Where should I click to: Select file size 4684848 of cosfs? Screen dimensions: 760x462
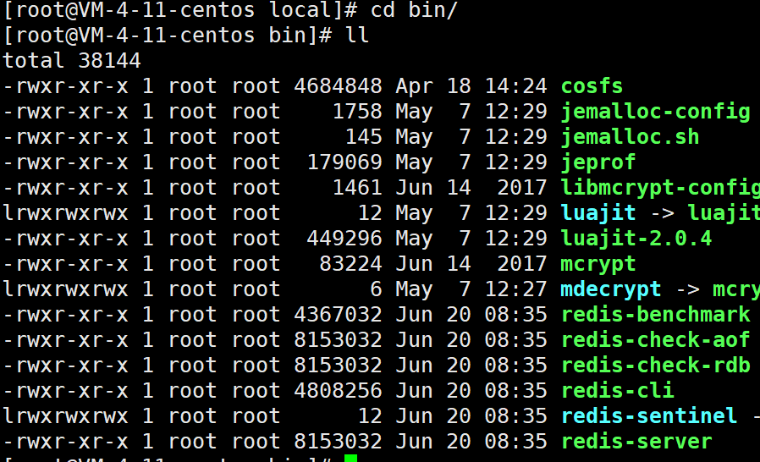[x=338, y=86]
